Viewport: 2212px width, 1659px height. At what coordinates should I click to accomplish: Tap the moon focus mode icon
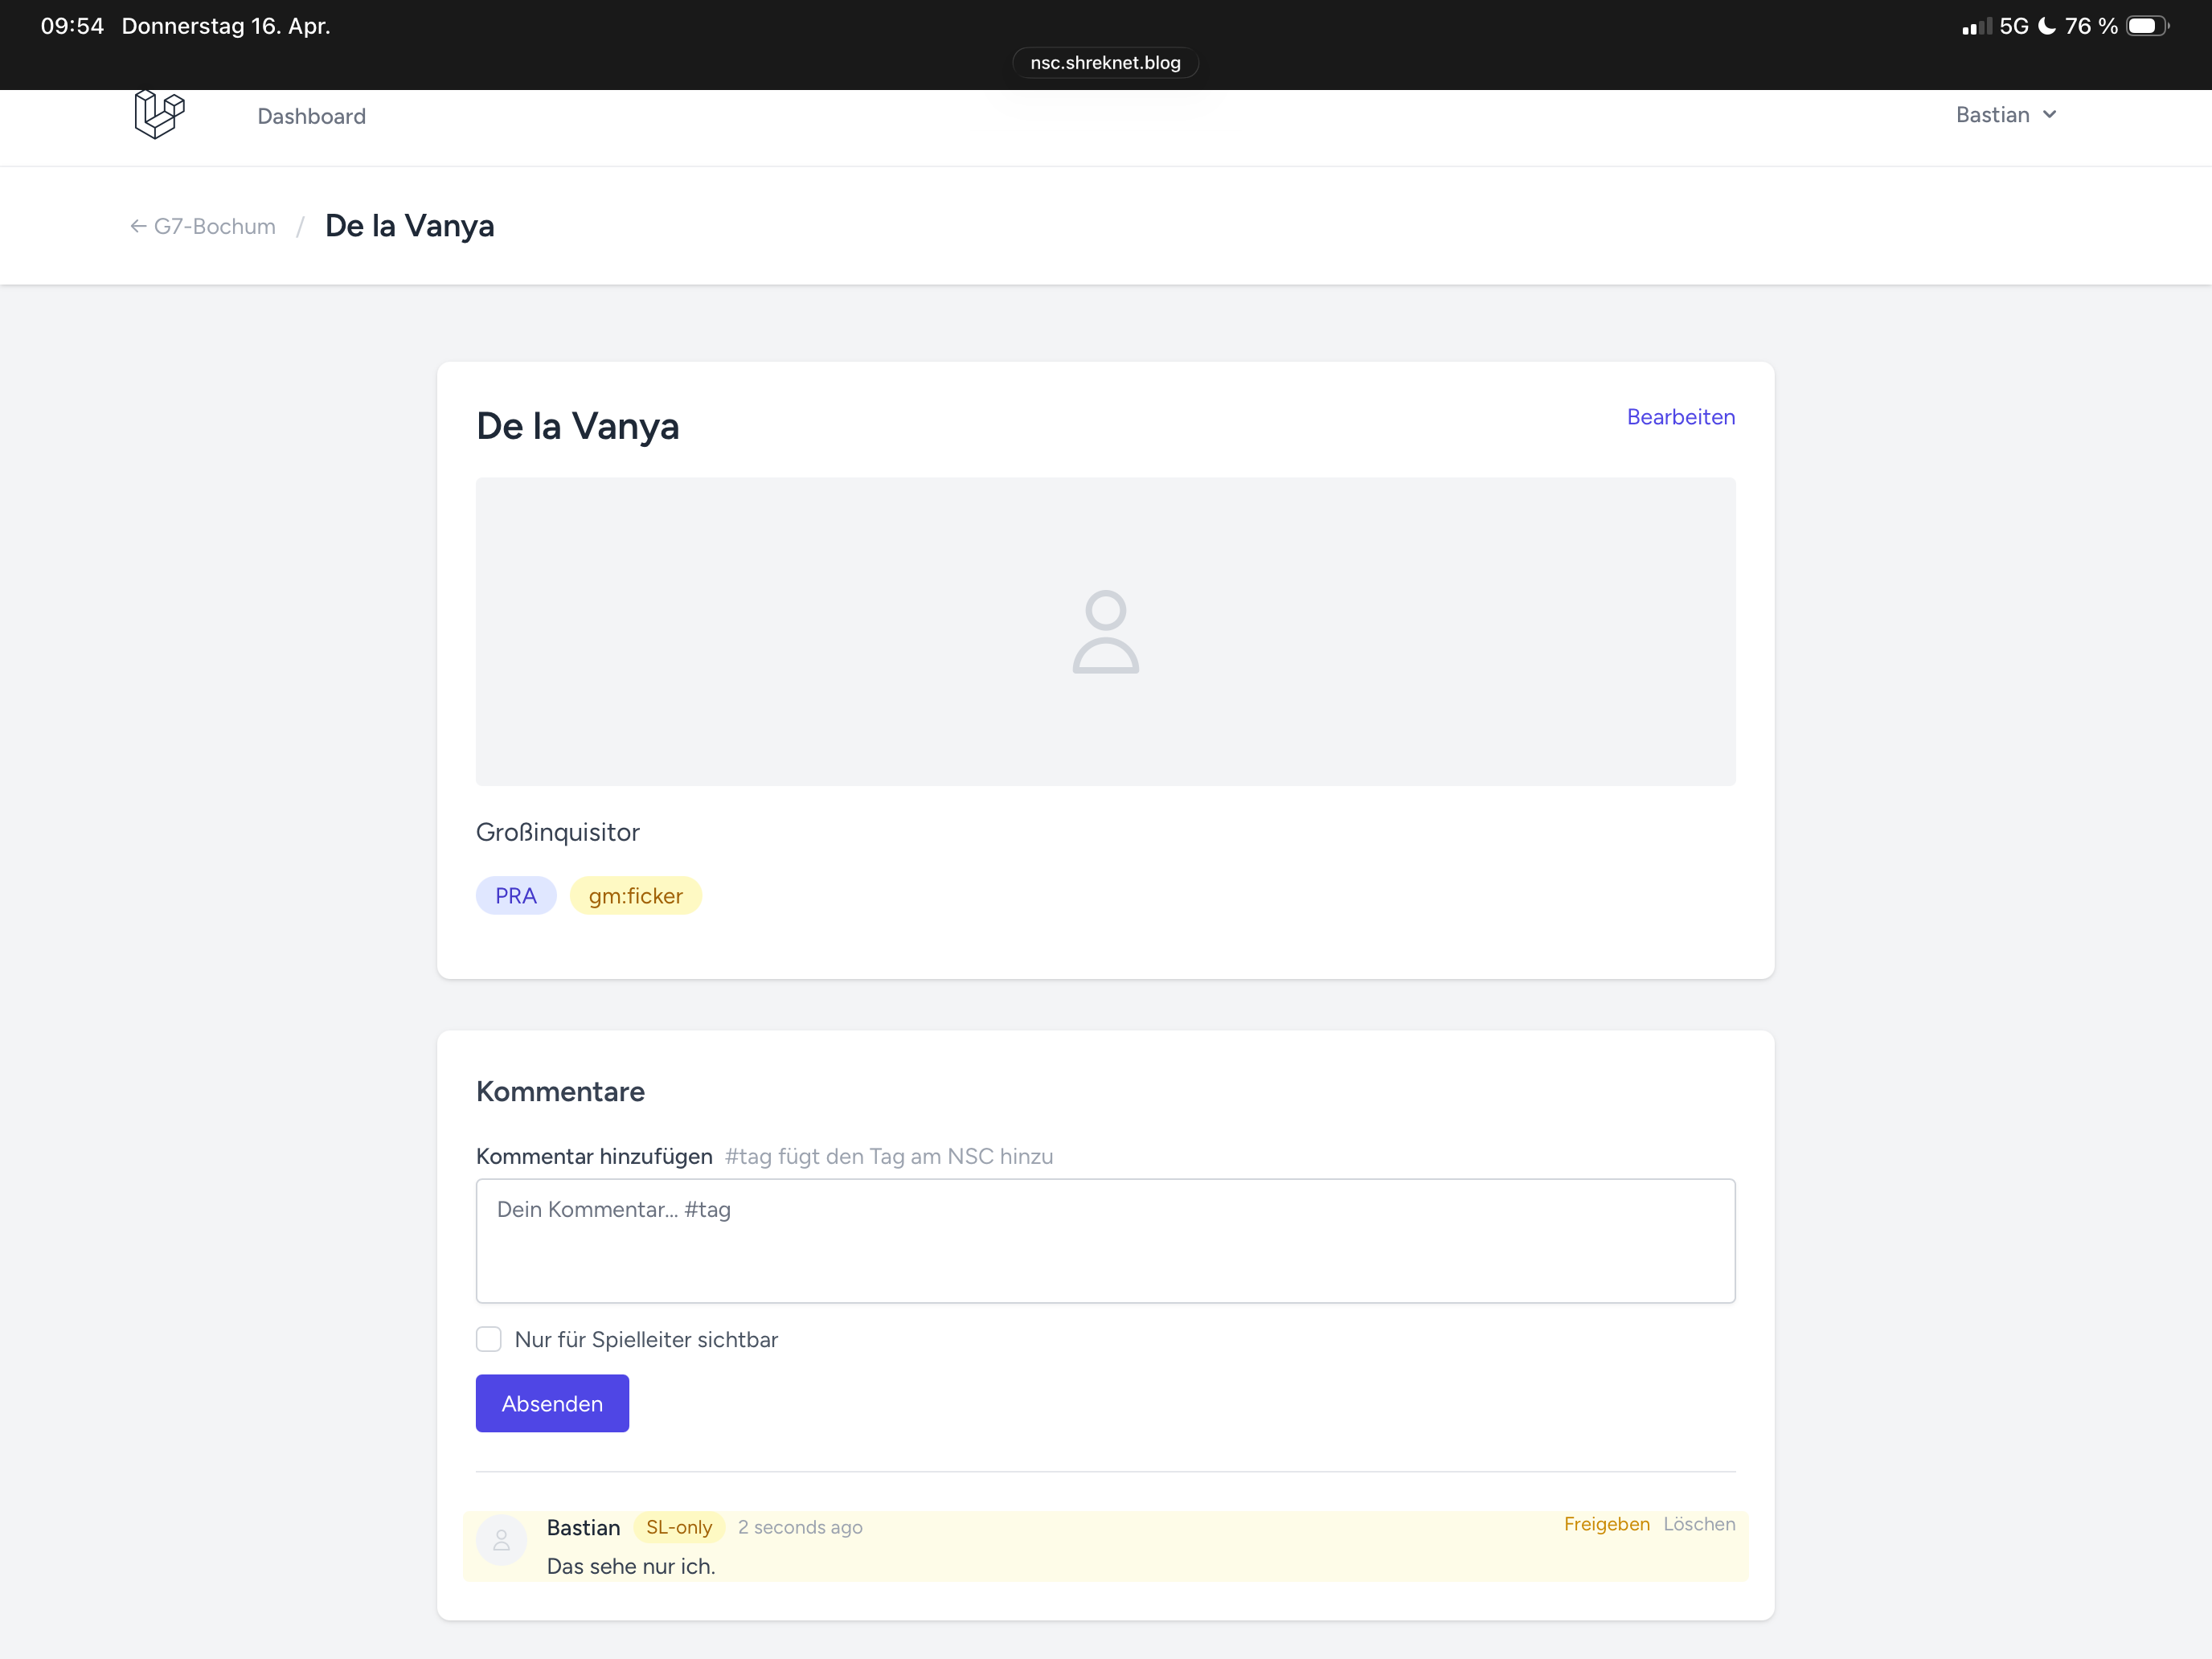pyautogui.click(x=2047, y=26)
